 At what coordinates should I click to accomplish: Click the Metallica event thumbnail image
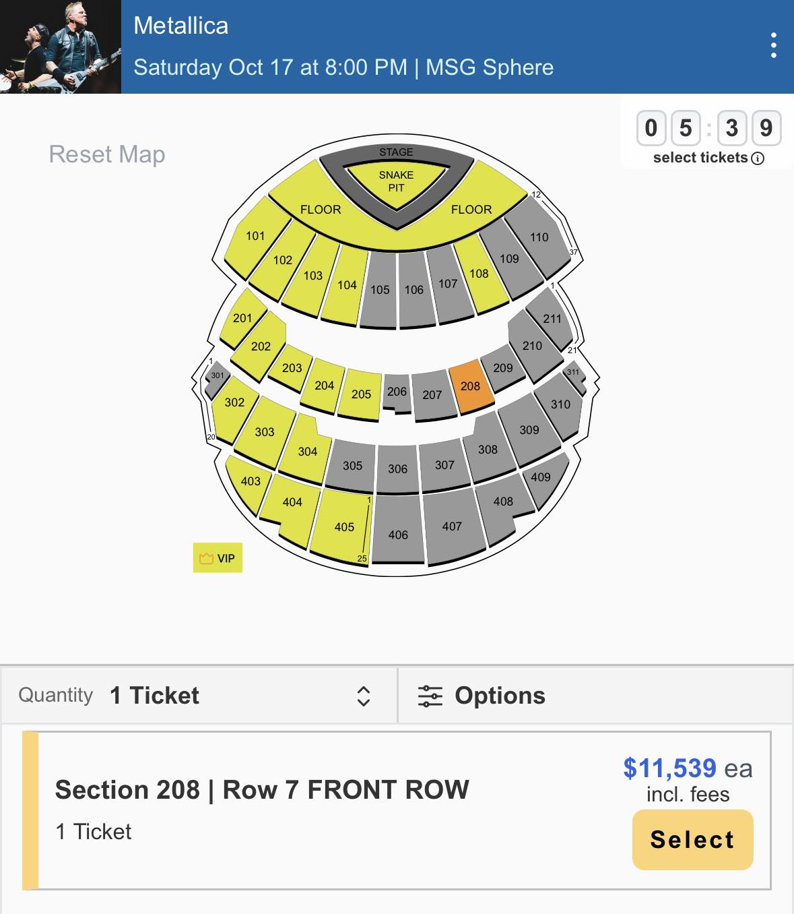pos(61,47)
